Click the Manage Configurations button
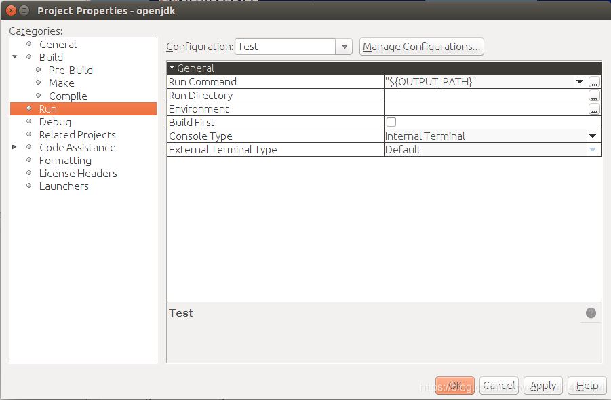The width and height of the screenshot is (611, 400). tap(421, 47)
